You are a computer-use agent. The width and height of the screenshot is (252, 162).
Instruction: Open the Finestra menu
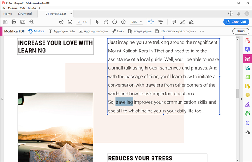[x=32, y=8]
